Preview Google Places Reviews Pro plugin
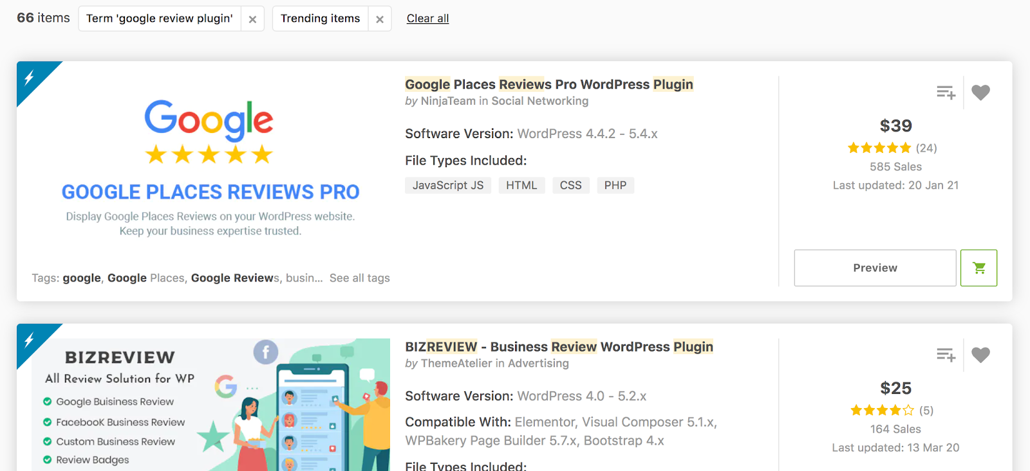The width and height of the screenshot is (1030, 471). tap(875, 268)
